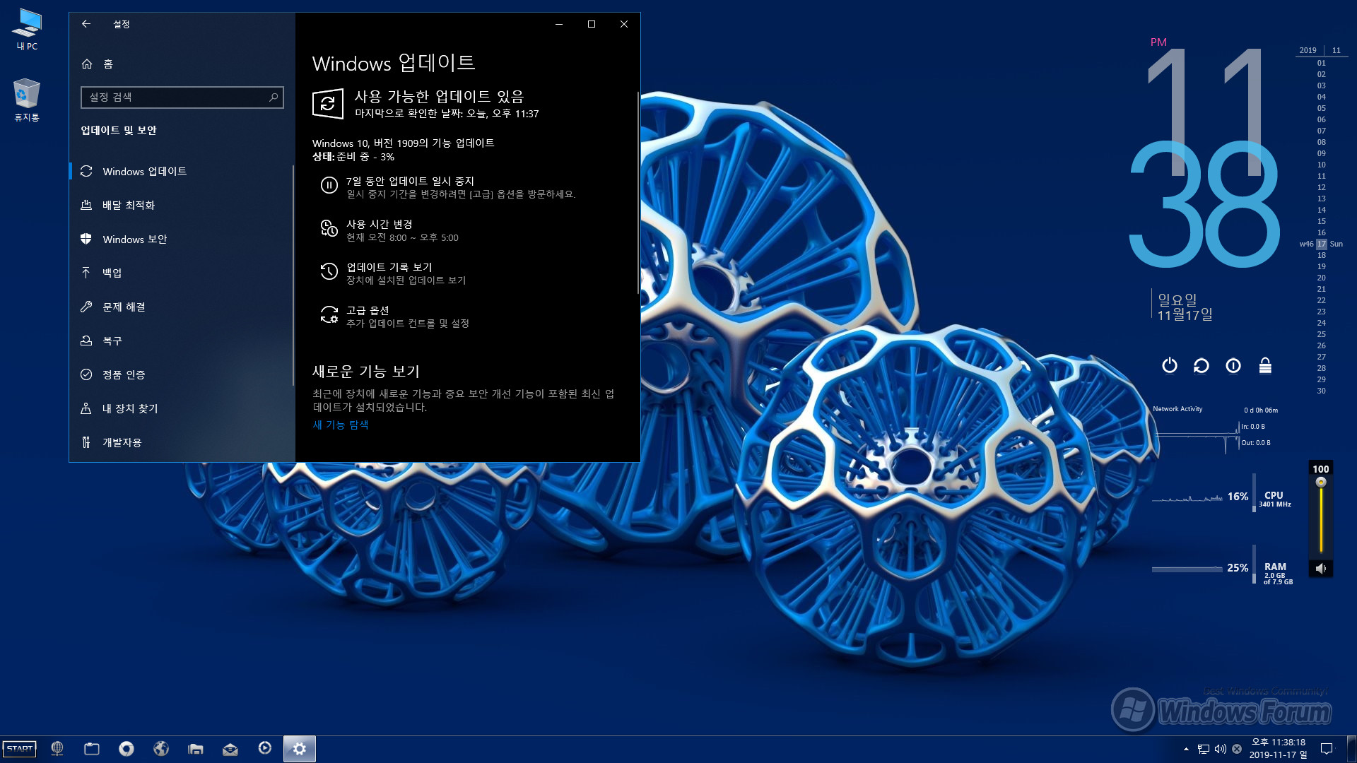Click the 설정 검색 search field
The width and height of the screenshot is (1357, 763).
pos(182,97)
